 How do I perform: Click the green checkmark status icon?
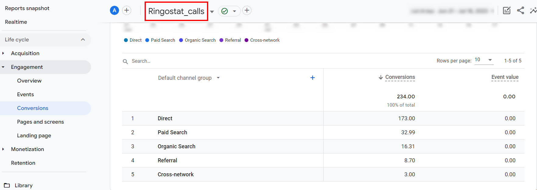point(225,11)
